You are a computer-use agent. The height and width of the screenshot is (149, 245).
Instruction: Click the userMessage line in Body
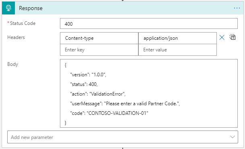125,104
